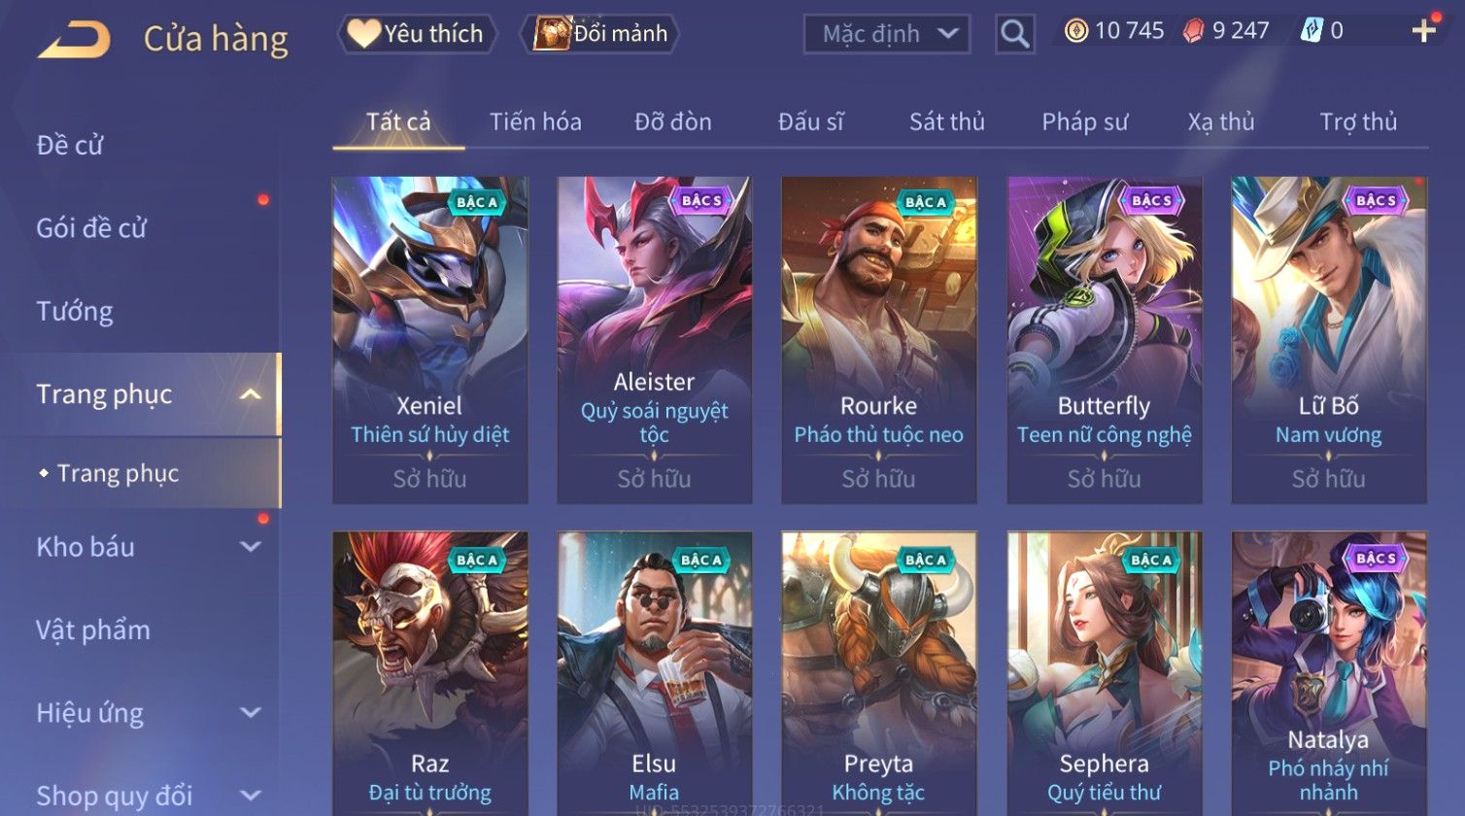The height and width of the screenshot is (816, 1465).
Task: Switch to the Pháp sư tab
Action: [x=1085, y=121]
